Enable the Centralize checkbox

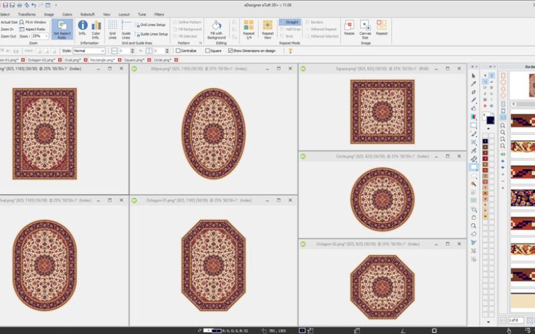pos(178,51)
